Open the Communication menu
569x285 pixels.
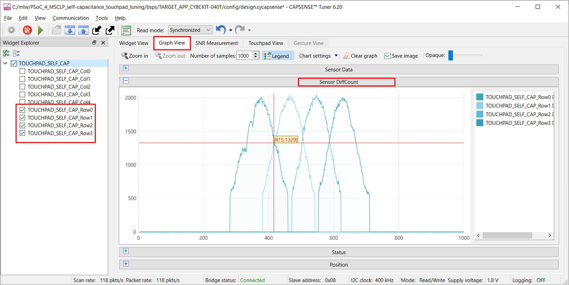click(71, 18)
